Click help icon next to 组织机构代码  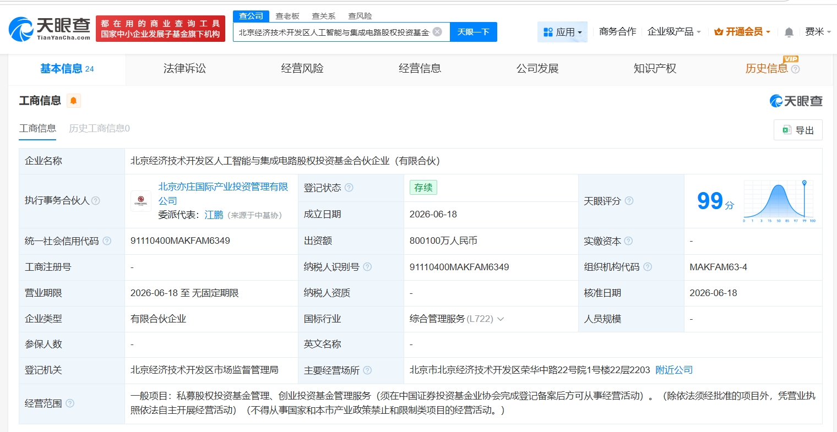coord(648,267)
